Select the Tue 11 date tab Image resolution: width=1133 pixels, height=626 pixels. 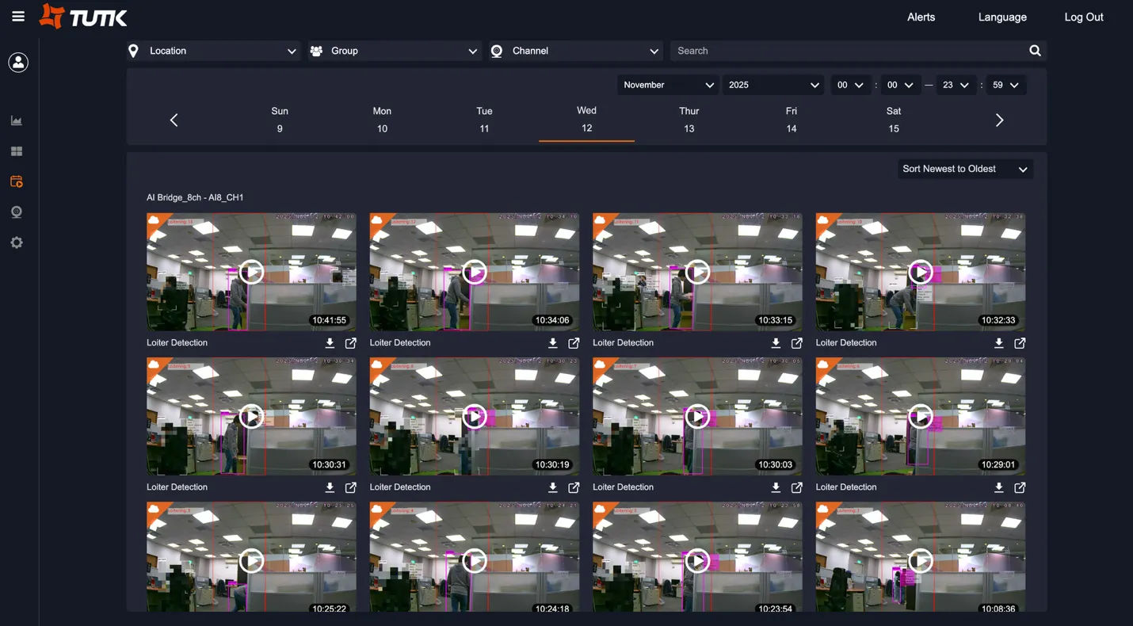[484, 120]
